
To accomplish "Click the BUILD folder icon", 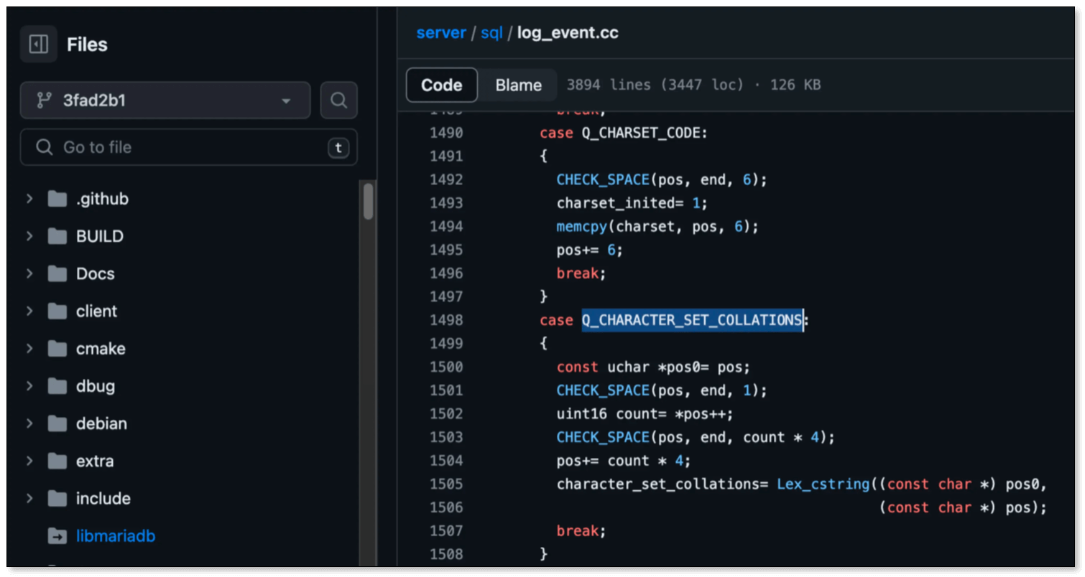I will click(57, 235).
